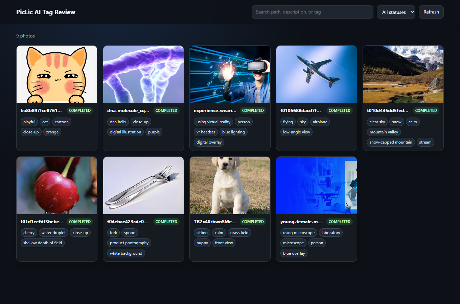Open the VR headset man thumbnail
This screenshot has height=304, width=460.
[230, 74]
